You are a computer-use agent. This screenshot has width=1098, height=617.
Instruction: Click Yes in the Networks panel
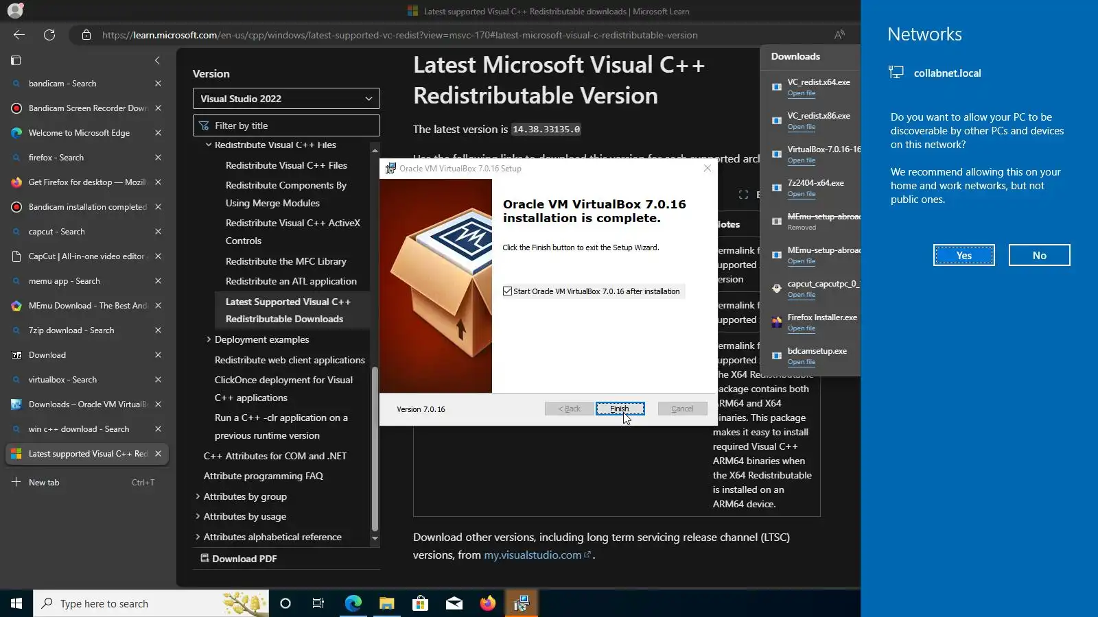click(x=963, y=255)
